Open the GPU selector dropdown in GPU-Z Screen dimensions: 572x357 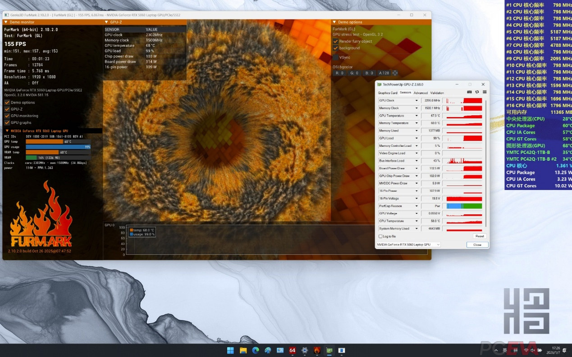(408, 245)
